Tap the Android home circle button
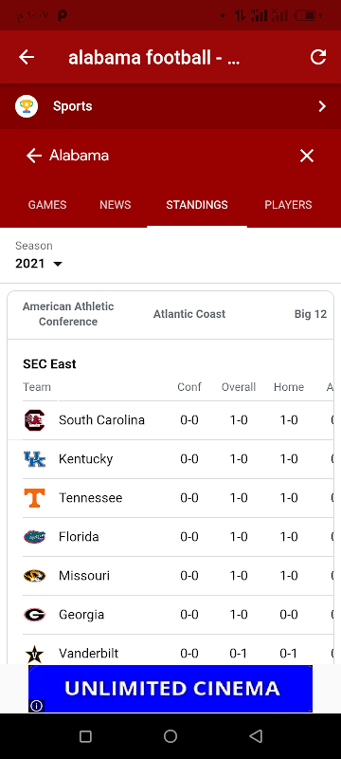This screenshot has width=341, height=759. click(170, 736)
